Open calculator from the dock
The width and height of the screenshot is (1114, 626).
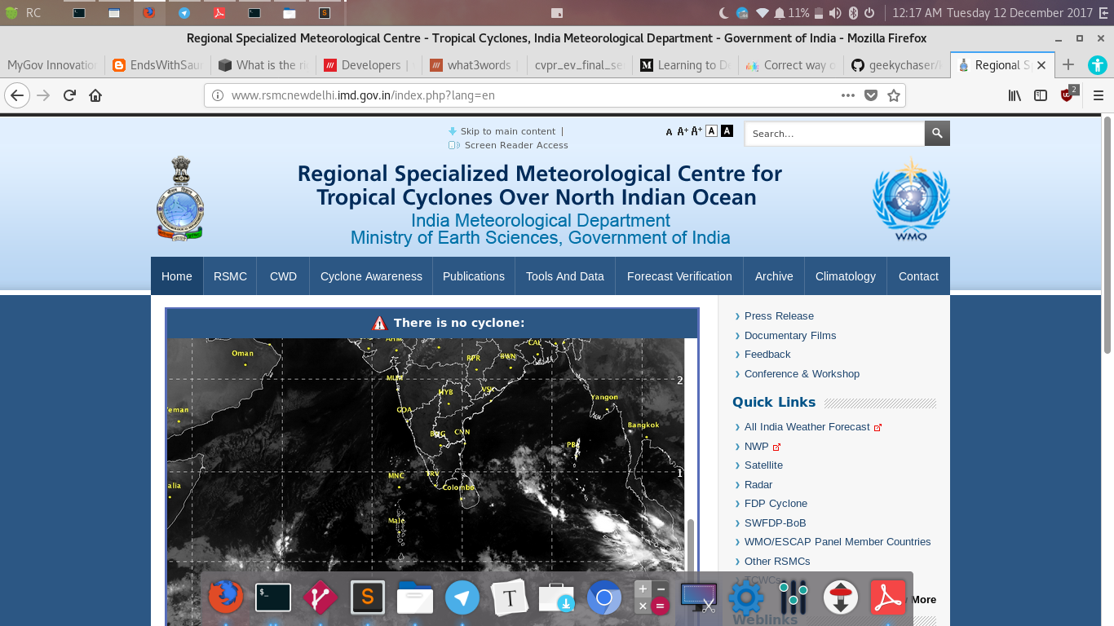point(652,598)
